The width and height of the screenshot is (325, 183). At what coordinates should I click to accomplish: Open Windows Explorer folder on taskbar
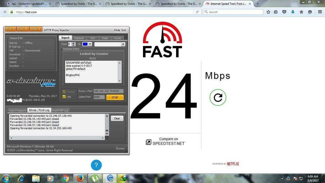click(x=36, y=178)
